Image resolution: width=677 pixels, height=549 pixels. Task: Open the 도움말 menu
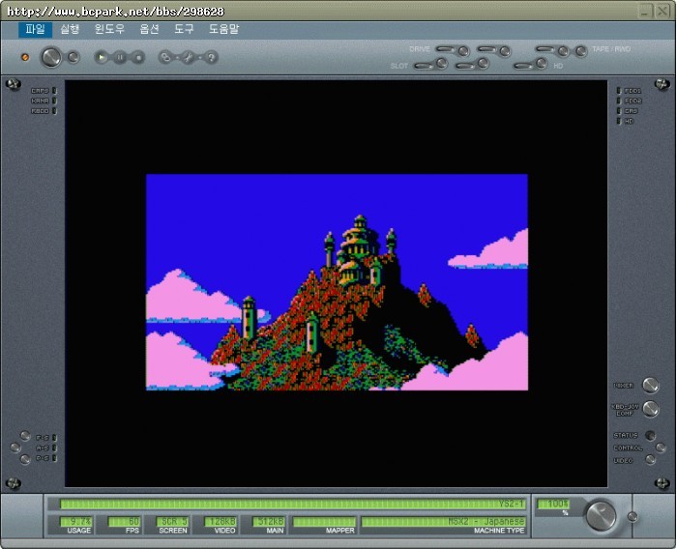(223, 29)
